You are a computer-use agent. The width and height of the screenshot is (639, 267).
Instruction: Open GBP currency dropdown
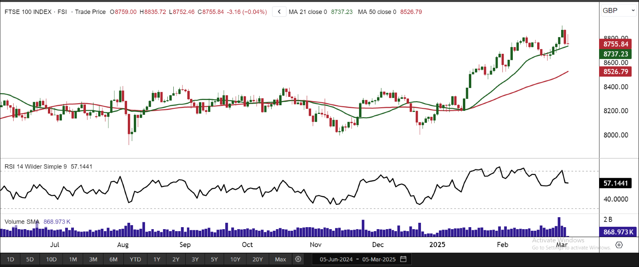[x=619, y=10]
